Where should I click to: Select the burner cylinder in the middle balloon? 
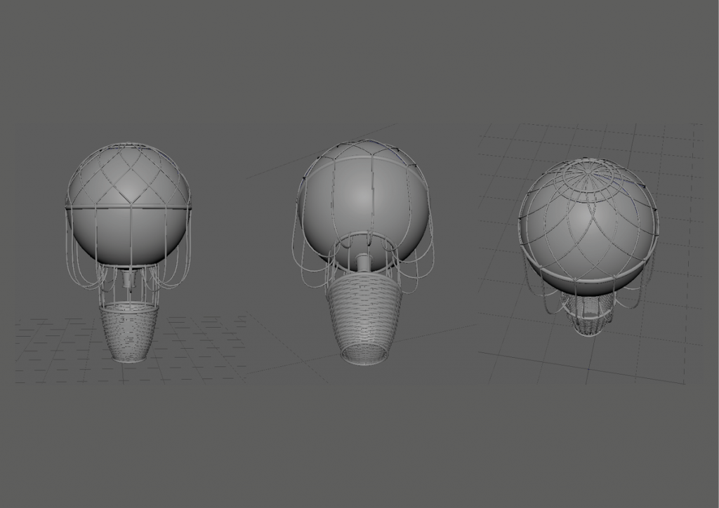coord(364,265)
